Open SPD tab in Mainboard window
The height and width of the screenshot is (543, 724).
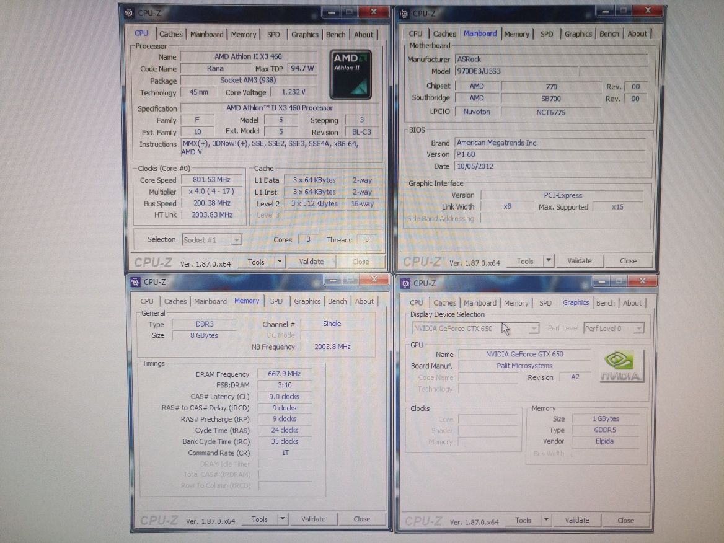pyautogui.click(x=547, y=34)
